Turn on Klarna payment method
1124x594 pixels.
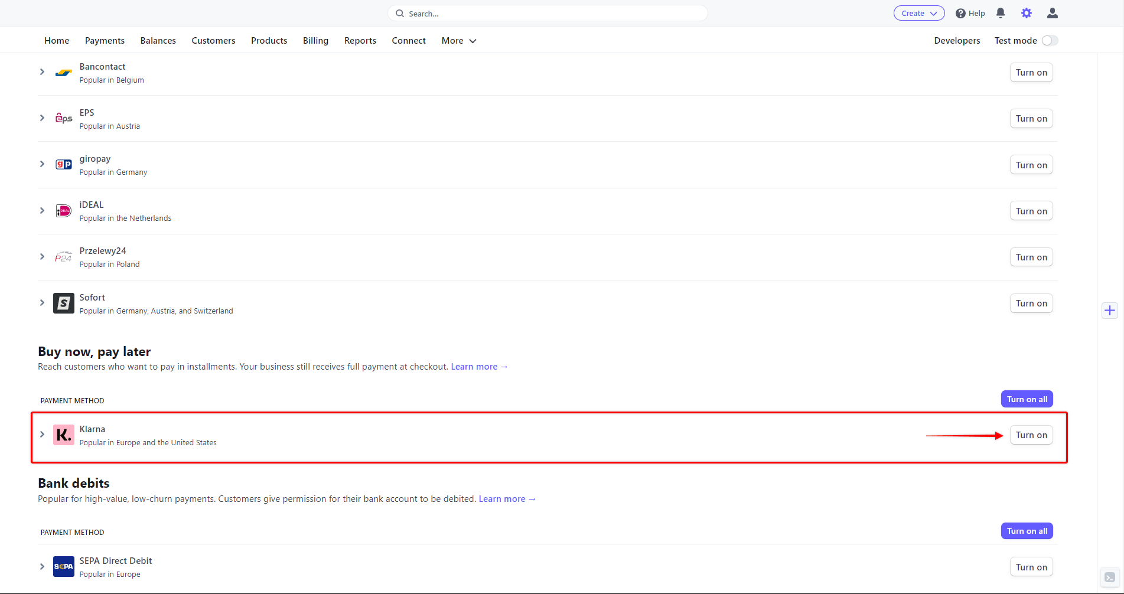coord(1031,435)
